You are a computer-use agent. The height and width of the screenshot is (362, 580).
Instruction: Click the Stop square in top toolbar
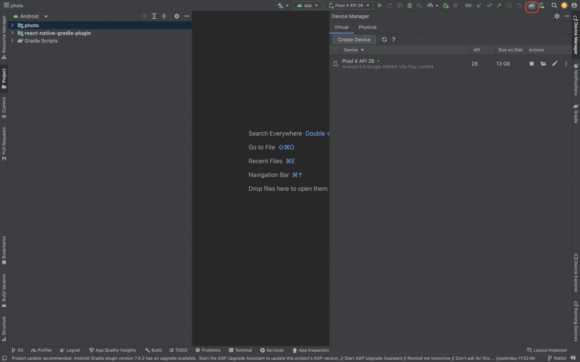pyautogui.click(x=455, y=6)
